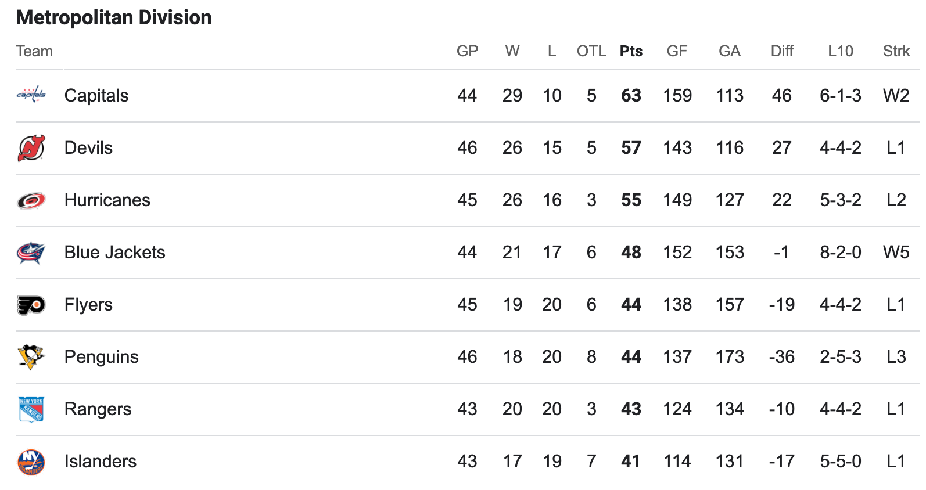Click the Team column header
Image resolution: width=926 pixels, height=490 pixels.
(x=34, y=51)
